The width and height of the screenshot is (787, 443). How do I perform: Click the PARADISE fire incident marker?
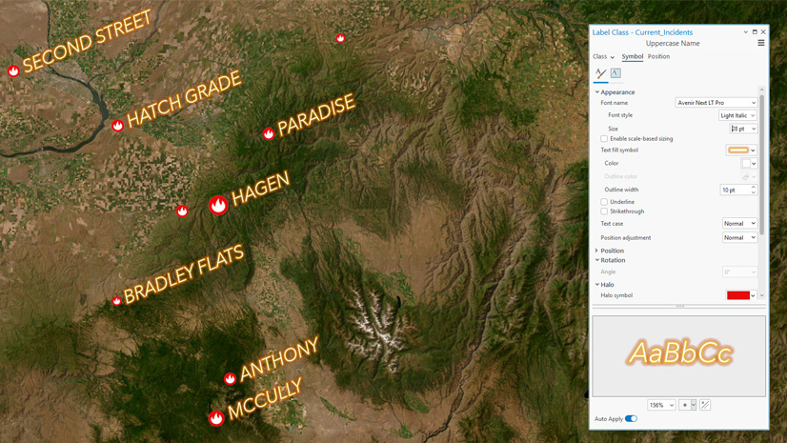click(x=269, y=133)
